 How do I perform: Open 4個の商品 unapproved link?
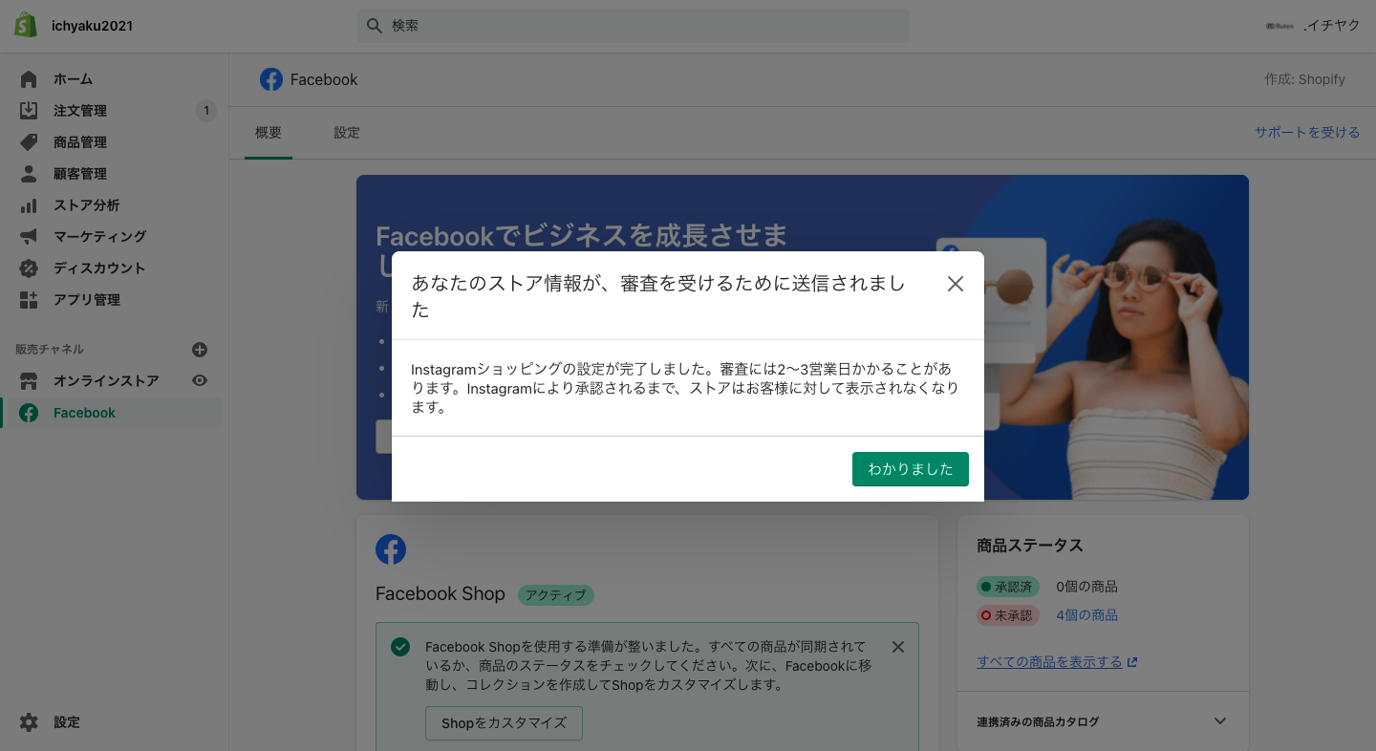pos(1086,615)
